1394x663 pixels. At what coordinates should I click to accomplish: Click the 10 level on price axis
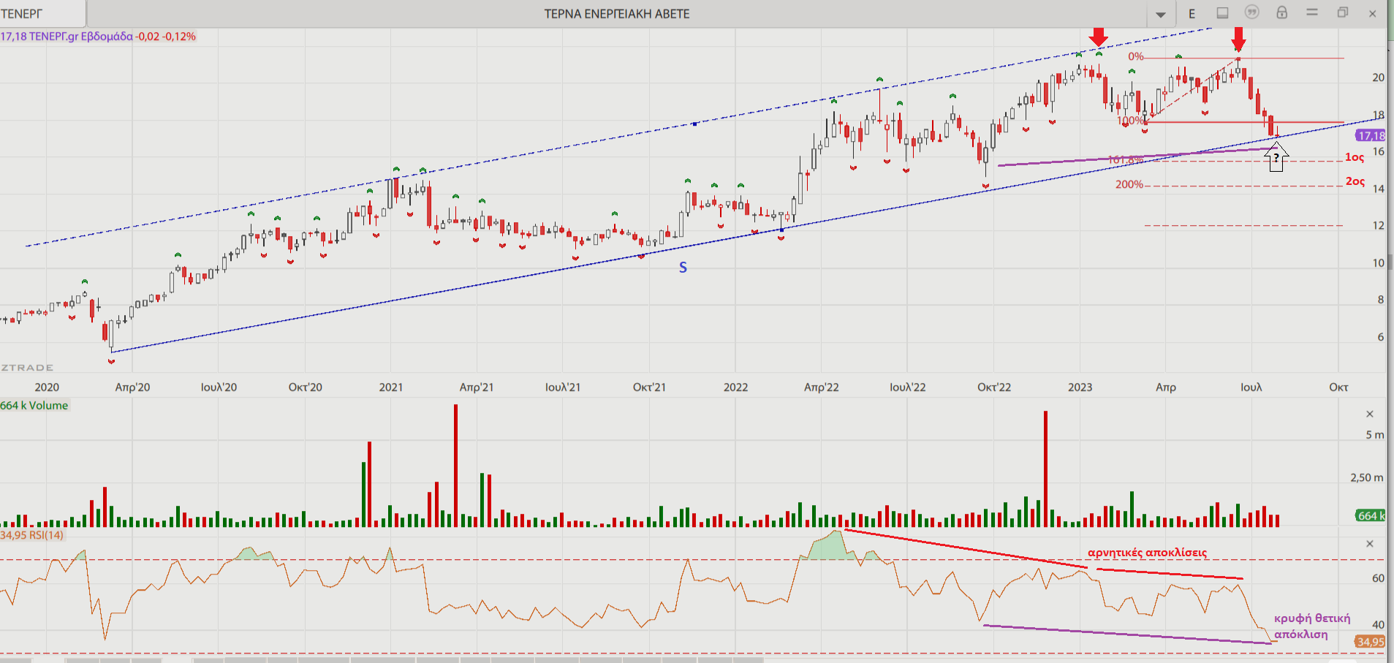(1378, 263)
